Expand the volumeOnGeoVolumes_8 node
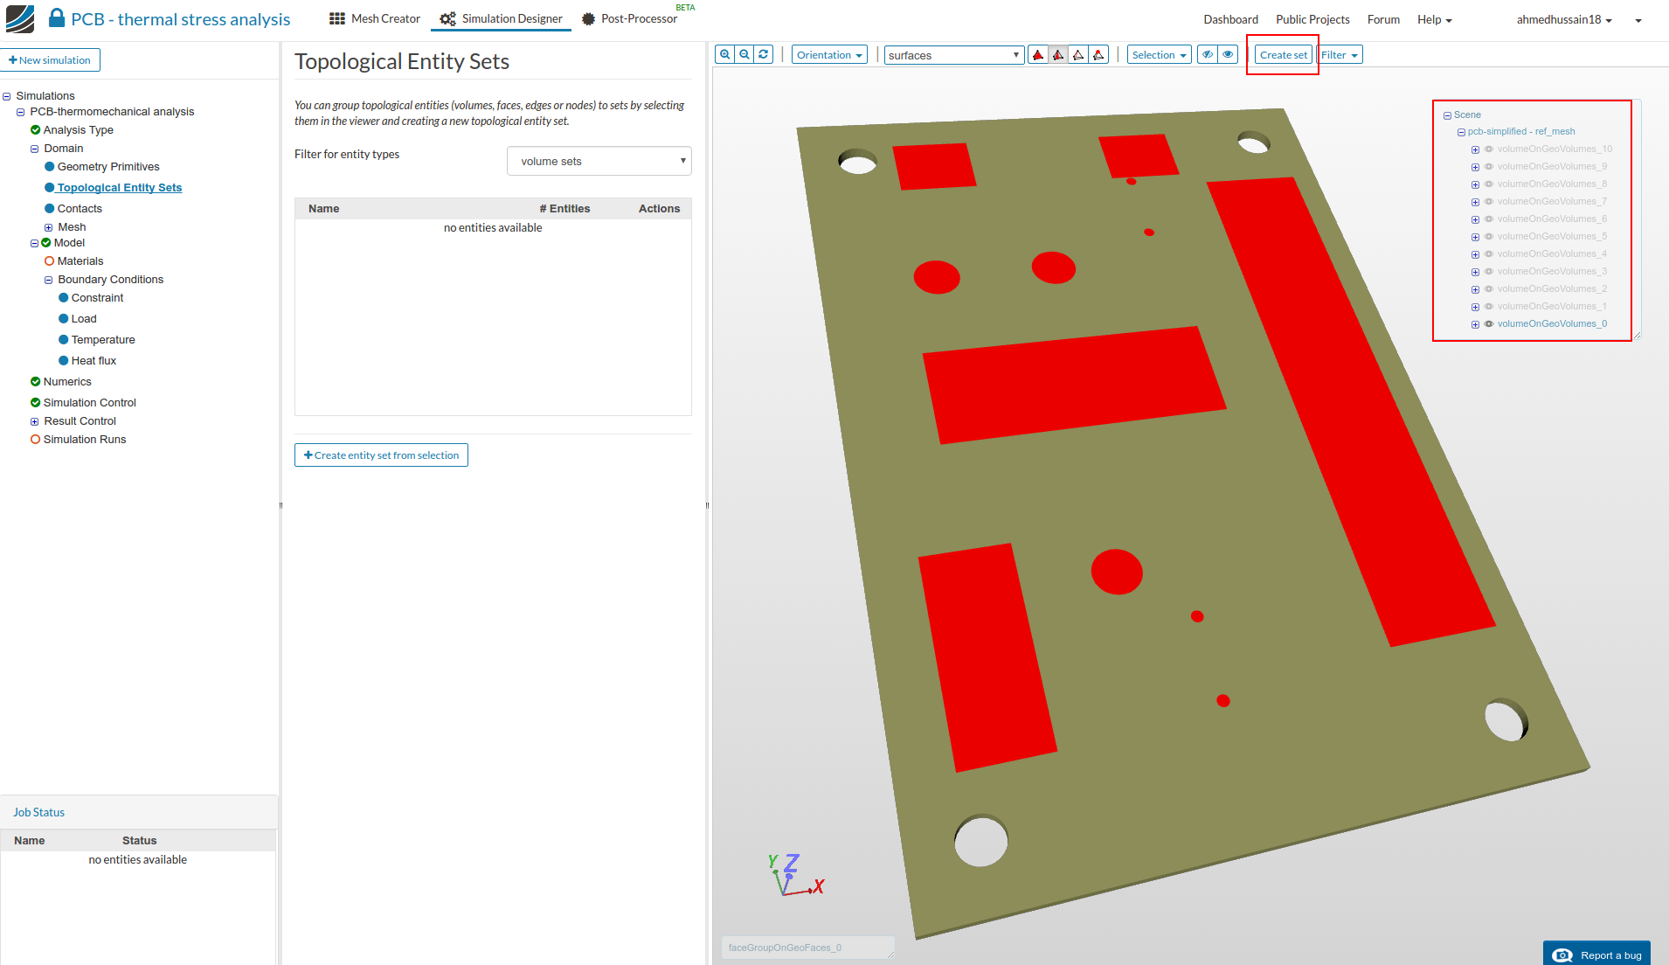This screenshot has height=965, width=1669. [x=1475, y=184]
